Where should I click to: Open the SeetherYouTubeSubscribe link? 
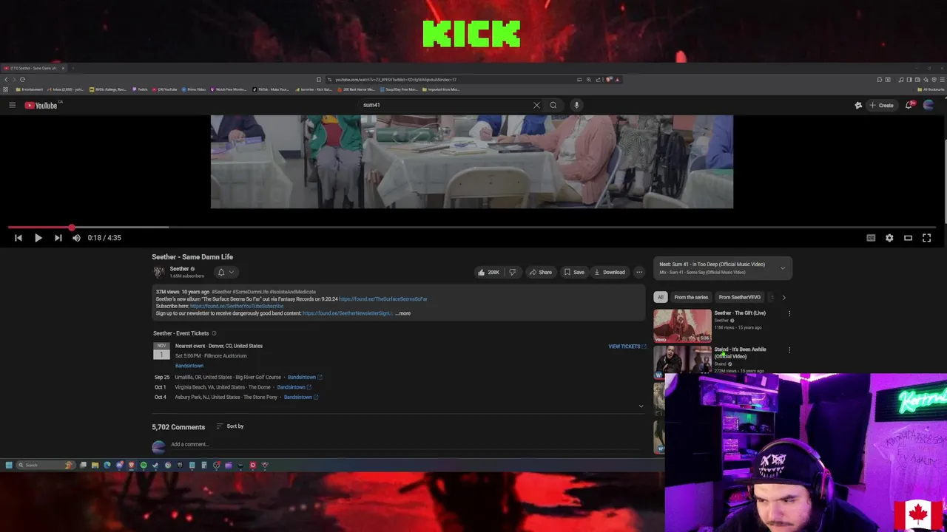coord(237,306)
